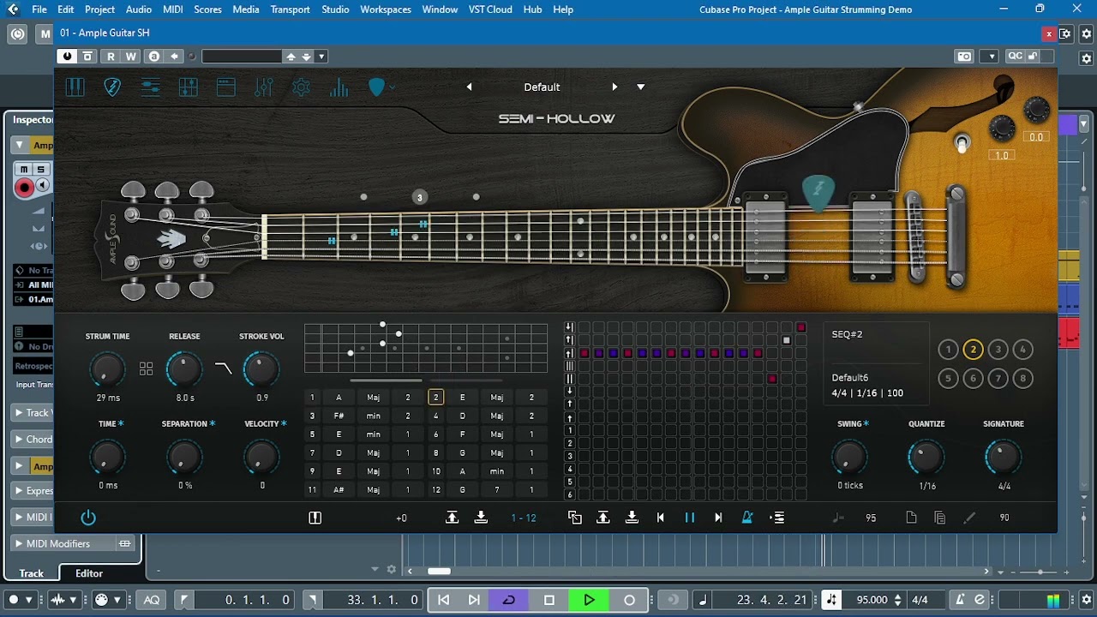Open the mixer sliders panel icon

click(x=151, y=87)
